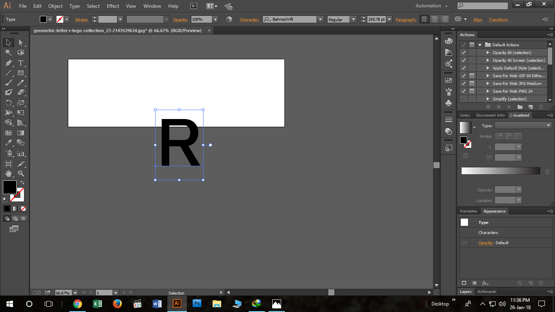Select the Blend tool

click(x=21, y=143)
